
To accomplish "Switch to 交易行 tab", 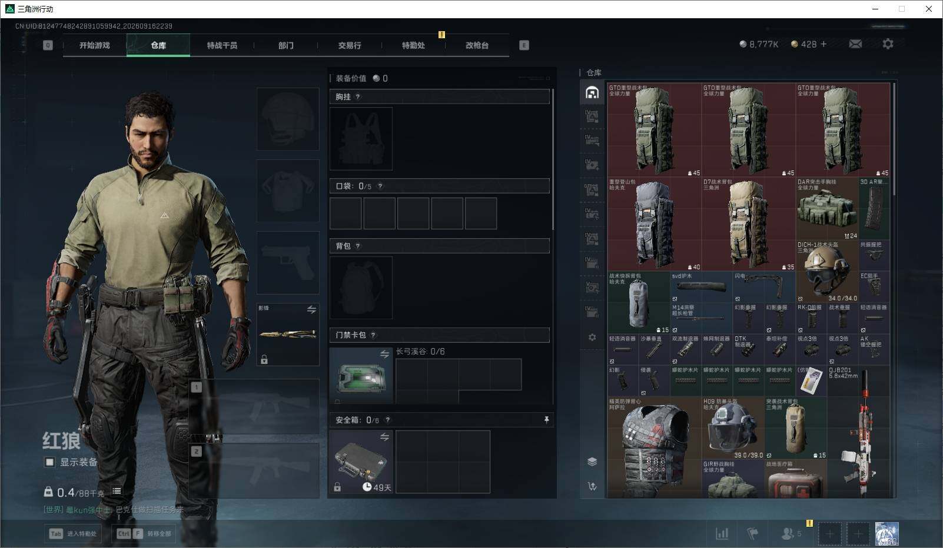I will pyautogui.click(x=350, y=45).
